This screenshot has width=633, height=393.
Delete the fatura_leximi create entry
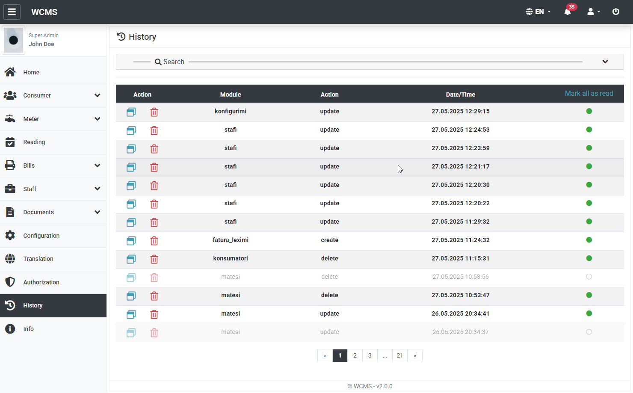tap(154, 241)
